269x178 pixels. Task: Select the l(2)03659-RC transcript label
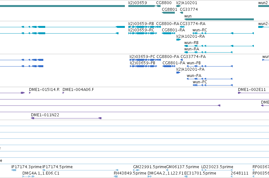[141, 30]
